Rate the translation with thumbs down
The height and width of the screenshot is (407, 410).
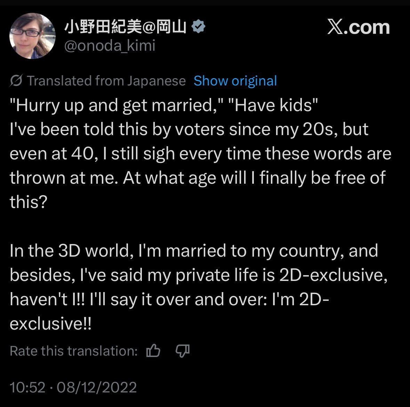(183, 350)
